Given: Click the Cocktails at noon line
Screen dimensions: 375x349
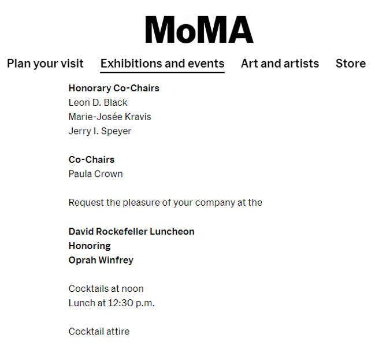Looking at the screenshot, I should coord(106,289).
